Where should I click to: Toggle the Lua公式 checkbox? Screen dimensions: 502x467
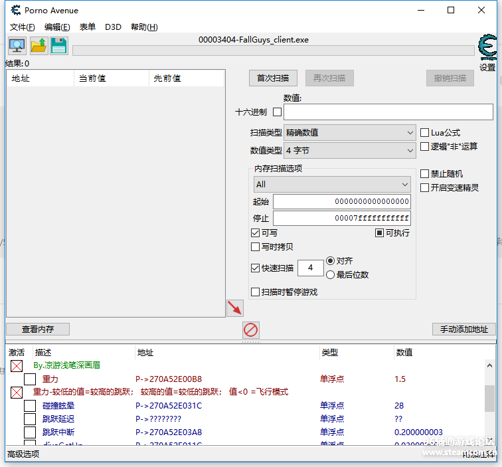pyautogui.click(x=425, y=133)
